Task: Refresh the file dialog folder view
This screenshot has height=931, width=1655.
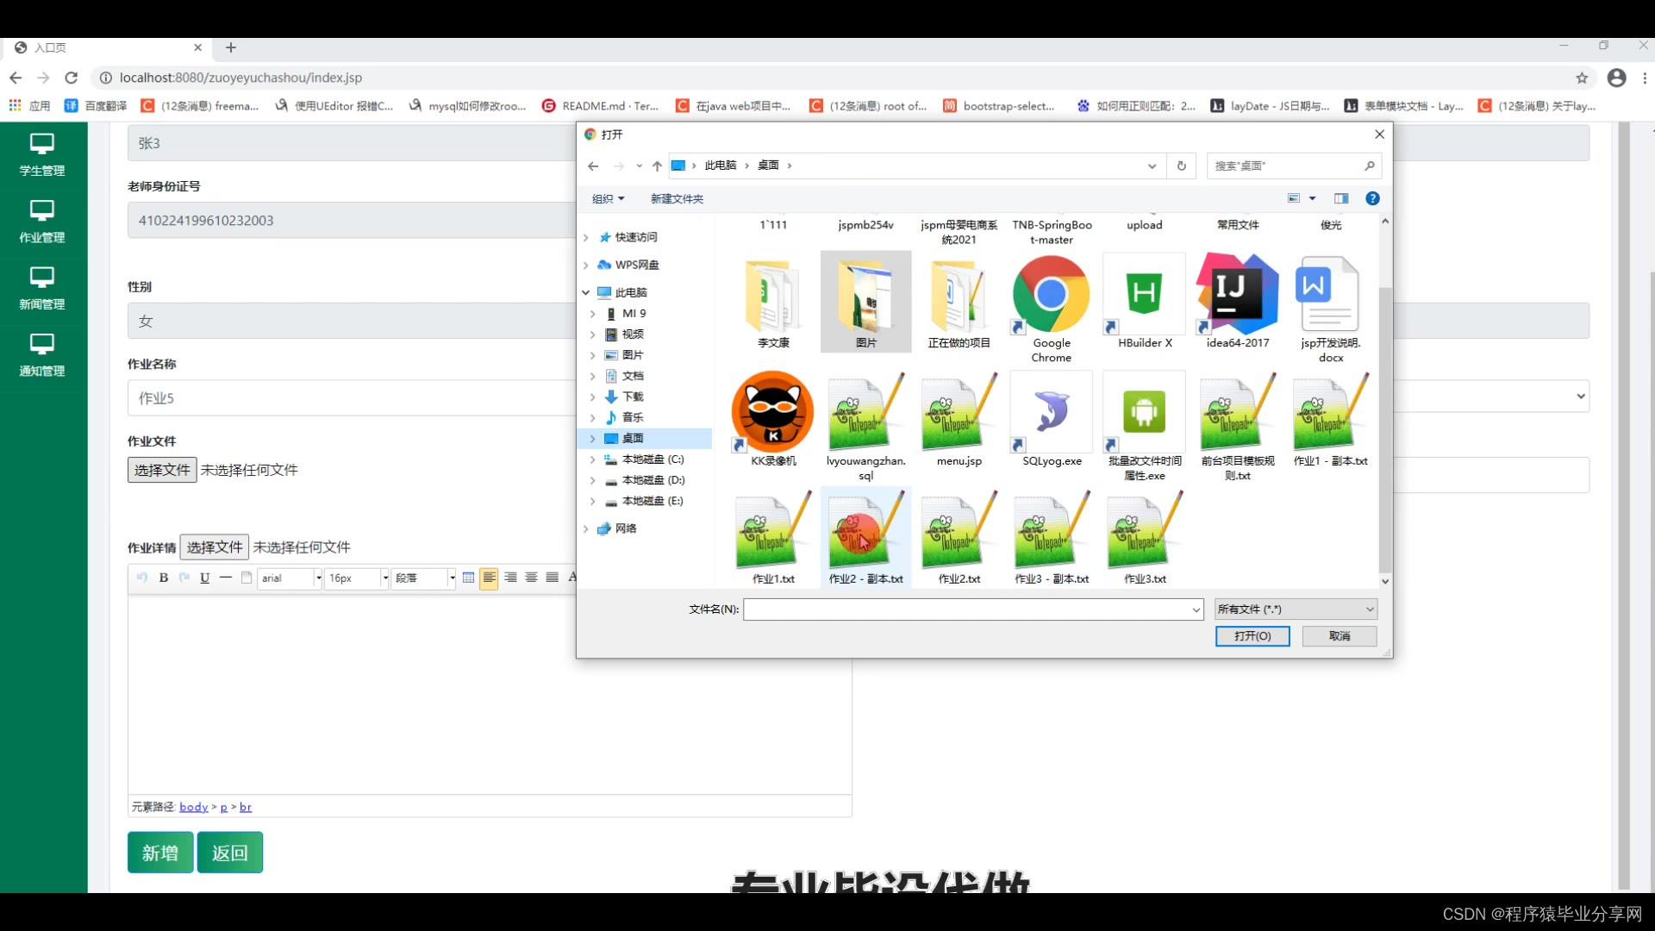Action: coord(1182,166)
